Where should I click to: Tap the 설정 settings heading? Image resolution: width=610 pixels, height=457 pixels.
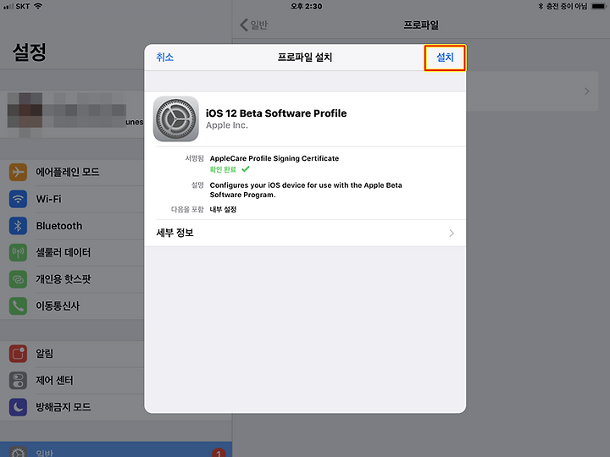click(30, 52)
